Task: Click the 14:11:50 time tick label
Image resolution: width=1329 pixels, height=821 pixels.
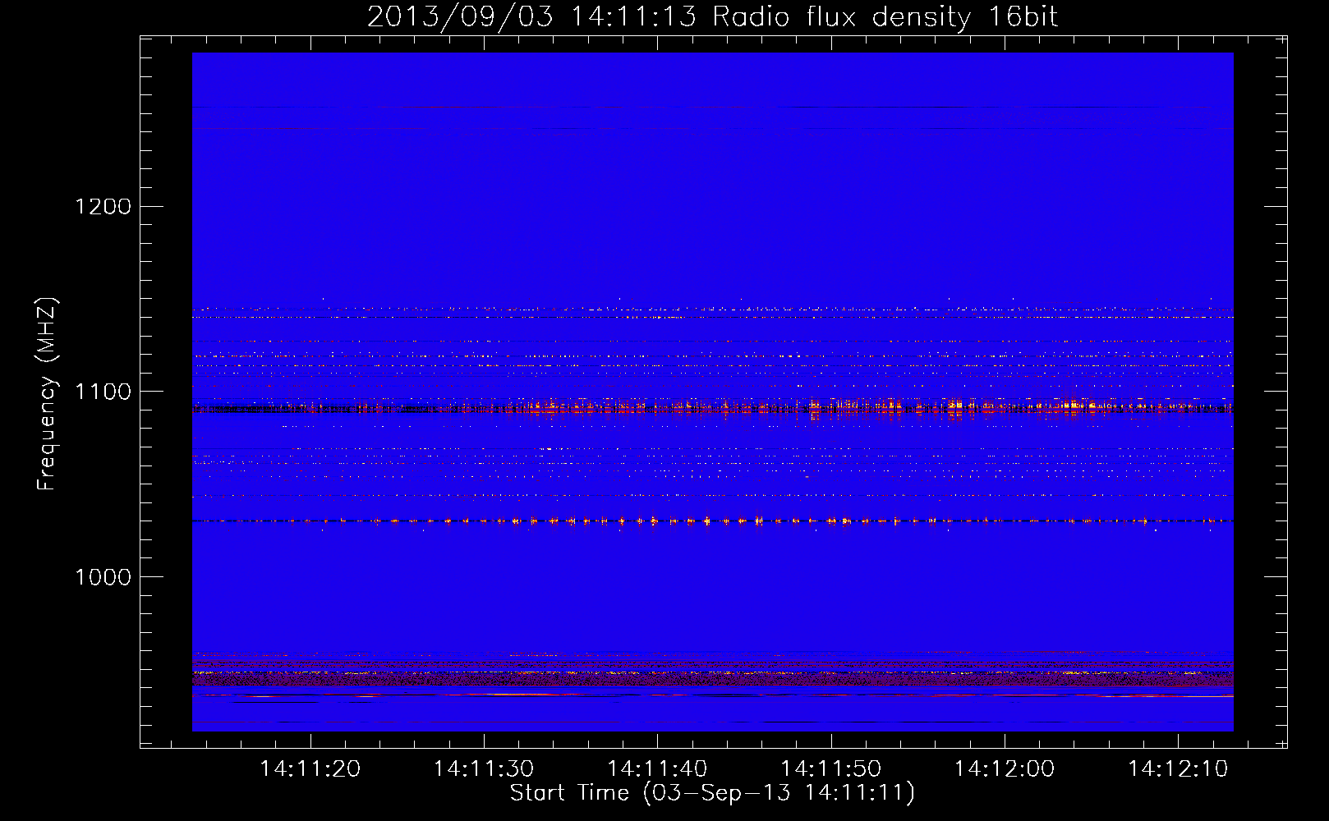Action: coord(831,769)
